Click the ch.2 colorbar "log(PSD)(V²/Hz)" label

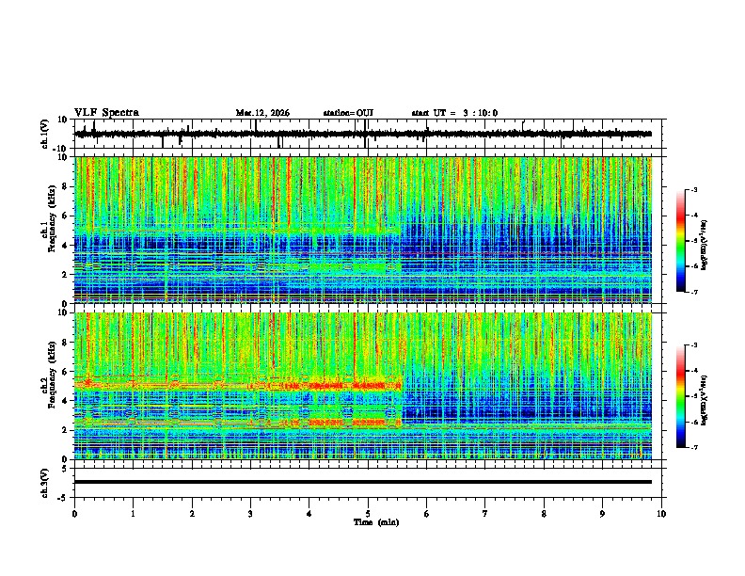click(705, 400)
